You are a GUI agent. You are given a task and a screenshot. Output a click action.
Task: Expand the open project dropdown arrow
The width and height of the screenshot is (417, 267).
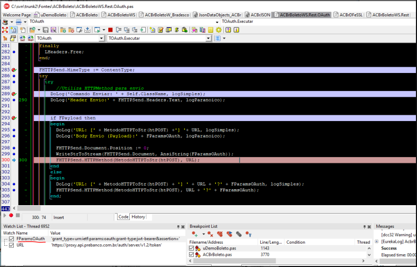pos(39,30)
